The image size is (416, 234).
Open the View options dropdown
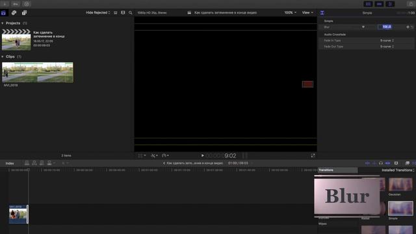[307, 13]
